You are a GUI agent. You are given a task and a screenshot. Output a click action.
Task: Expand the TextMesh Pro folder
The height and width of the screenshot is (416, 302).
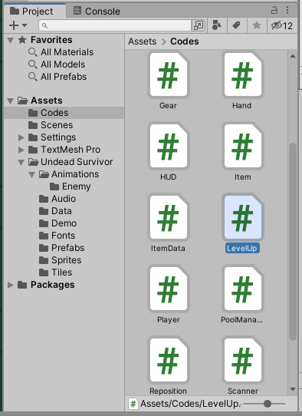click(21, 150)
